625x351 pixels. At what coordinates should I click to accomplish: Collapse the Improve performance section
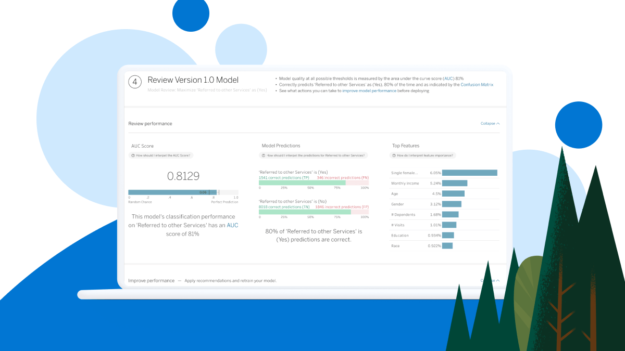[x=490, y=280]
